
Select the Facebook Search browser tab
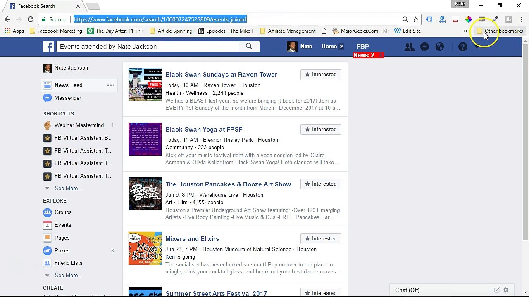coord(44,6)
